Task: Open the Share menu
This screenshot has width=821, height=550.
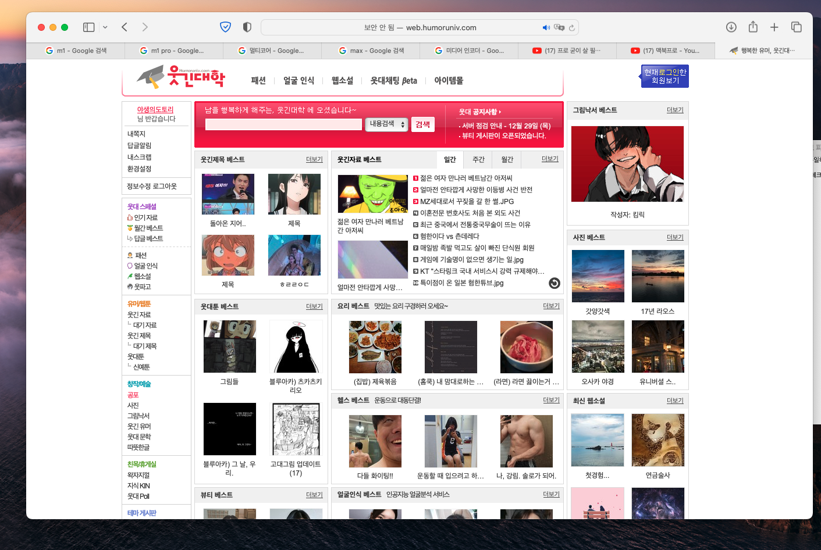Action: [753, 27]
